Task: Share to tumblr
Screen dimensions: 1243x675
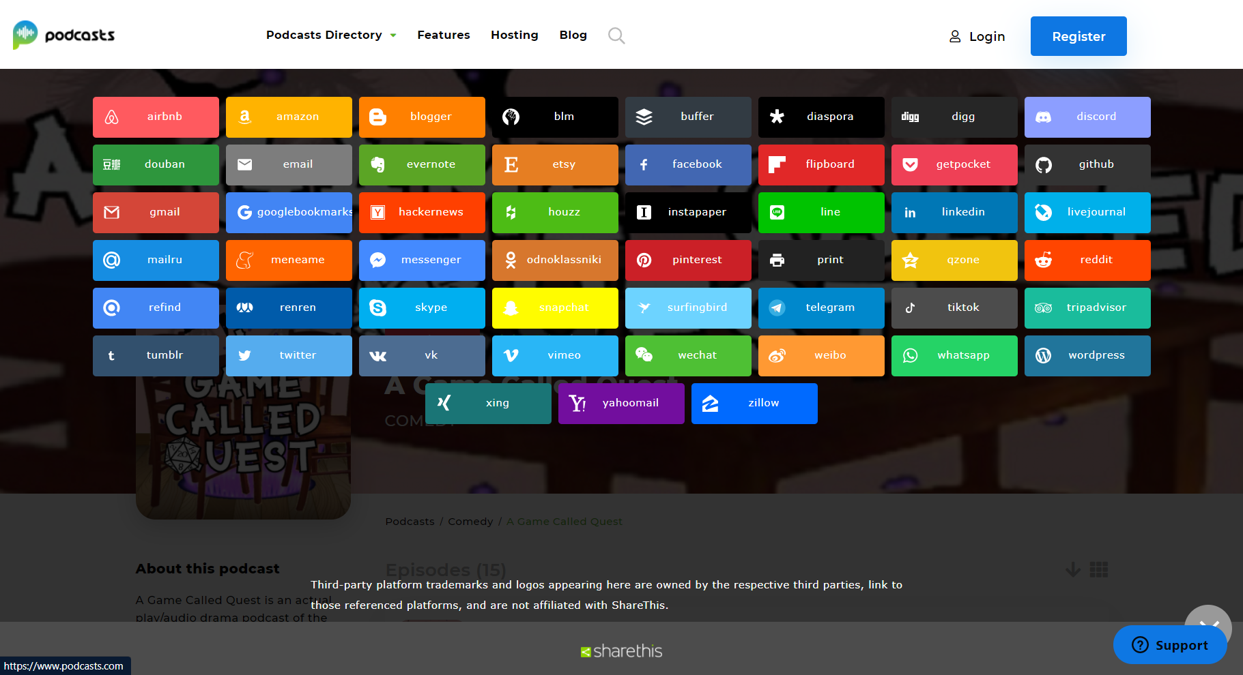Action: [x=156, y=356]
